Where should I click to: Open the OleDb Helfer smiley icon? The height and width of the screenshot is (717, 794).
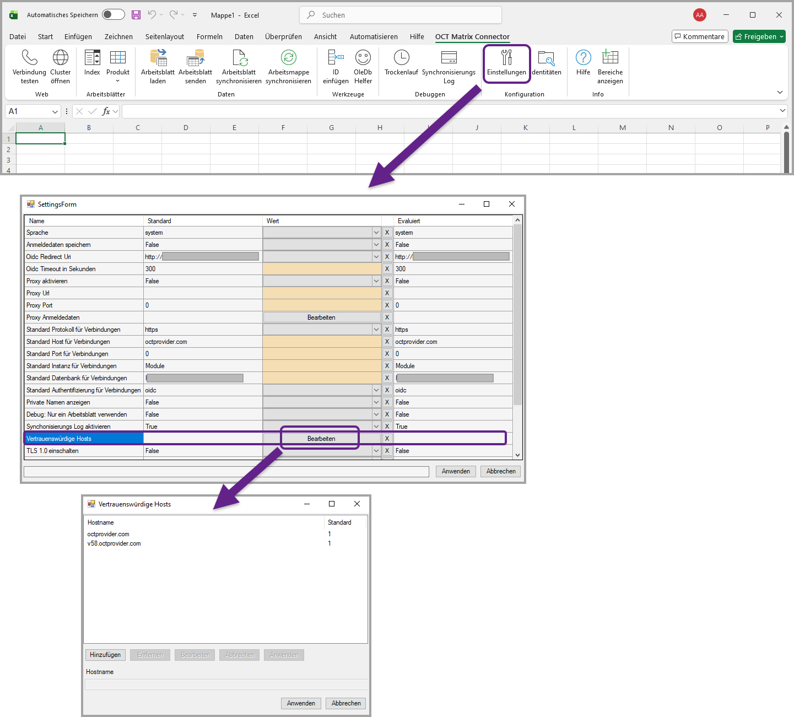[x=363, y=57]
